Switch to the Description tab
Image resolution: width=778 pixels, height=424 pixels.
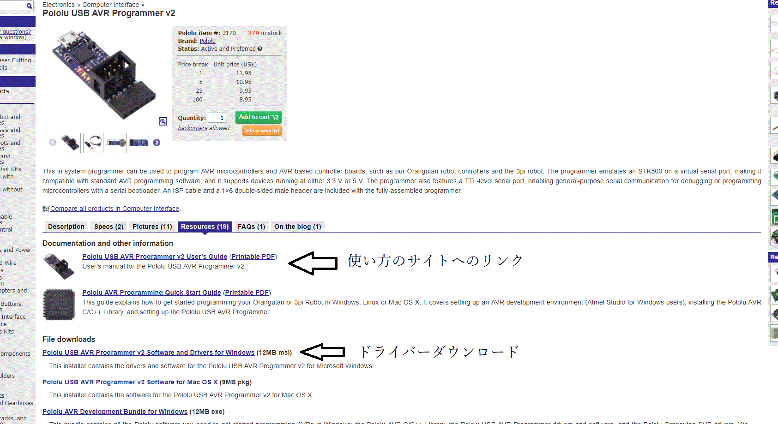pyautogui.click(x=66, y=227)
